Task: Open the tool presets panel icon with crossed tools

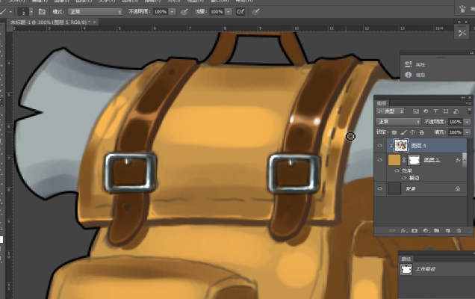Action: 462,32
